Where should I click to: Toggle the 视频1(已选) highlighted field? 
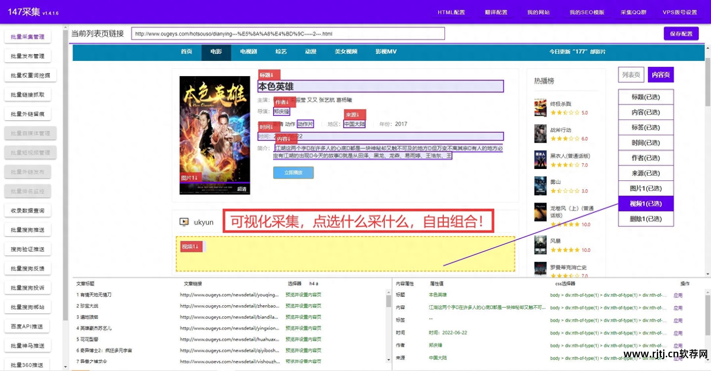click(x=646, y=204)
